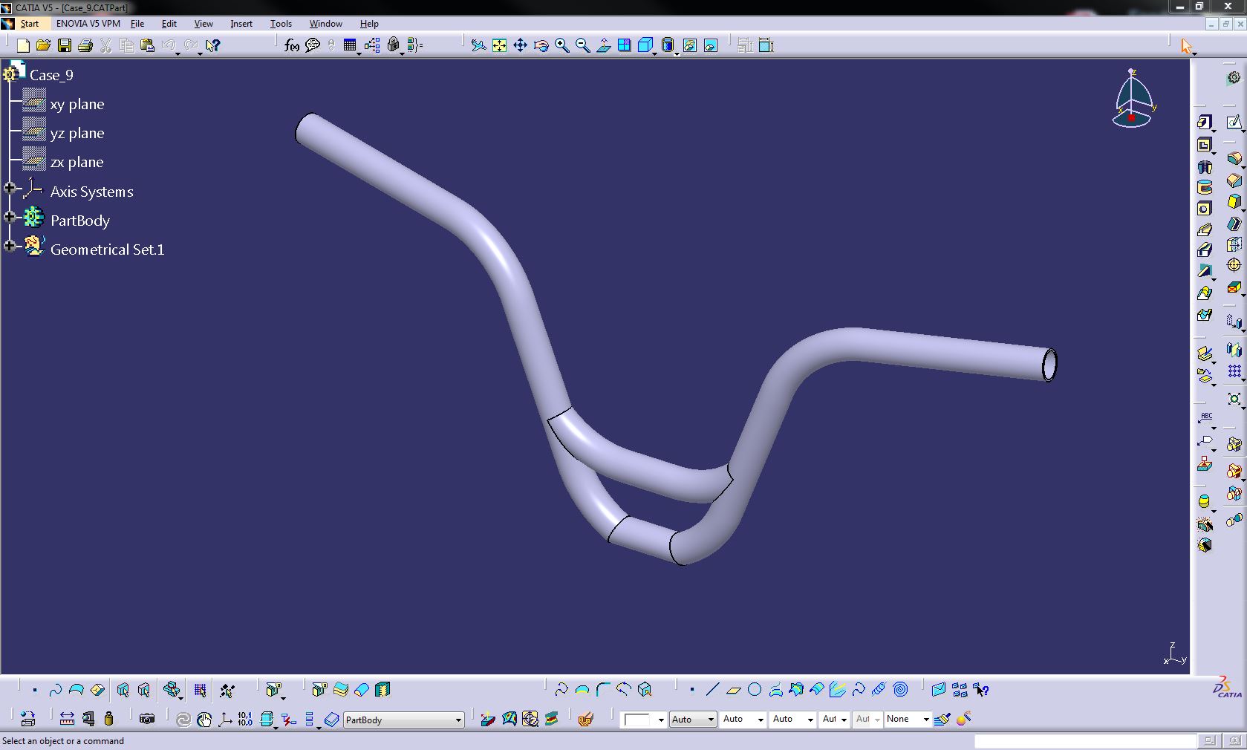This screenshot has width=1247, height=750.
Task: Create a circle in wireframe toolbar
Action: pos(755,690)
